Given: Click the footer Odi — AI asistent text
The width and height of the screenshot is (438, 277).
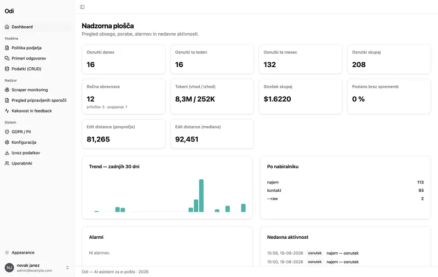Looking at the screenshot, I should click(x=115, y=272).
